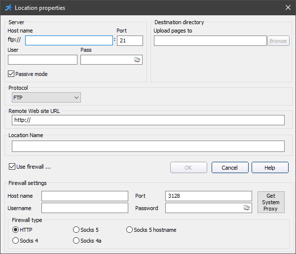The image size is (296, 254).
Task: Select the HTTP firewall type
Action: tap(16, 230)
